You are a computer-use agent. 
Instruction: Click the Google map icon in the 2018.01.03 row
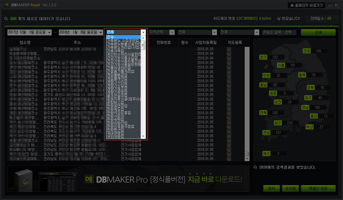click(x=229, y=49)
